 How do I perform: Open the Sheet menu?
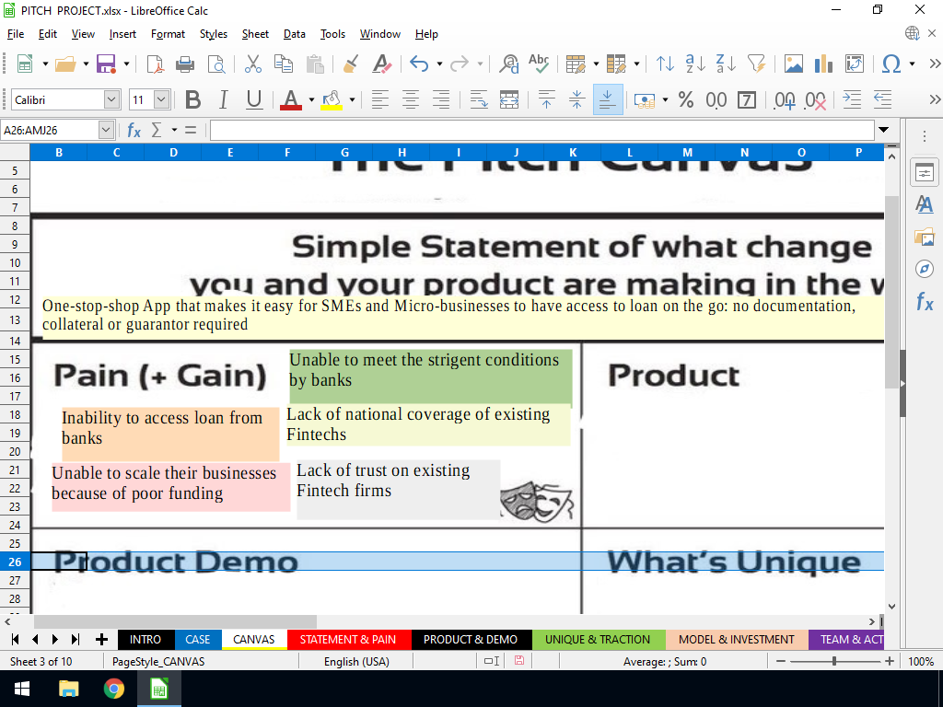(x=255, y=34)
